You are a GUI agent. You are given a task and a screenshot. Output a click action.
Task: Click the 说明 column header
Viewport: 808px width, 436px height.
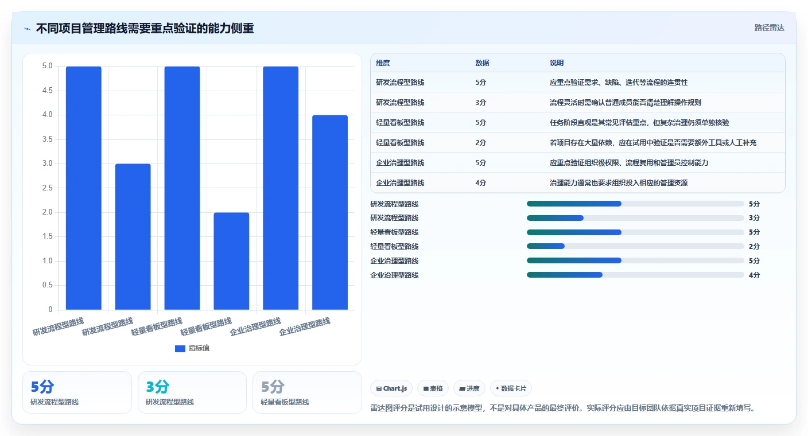557,63
